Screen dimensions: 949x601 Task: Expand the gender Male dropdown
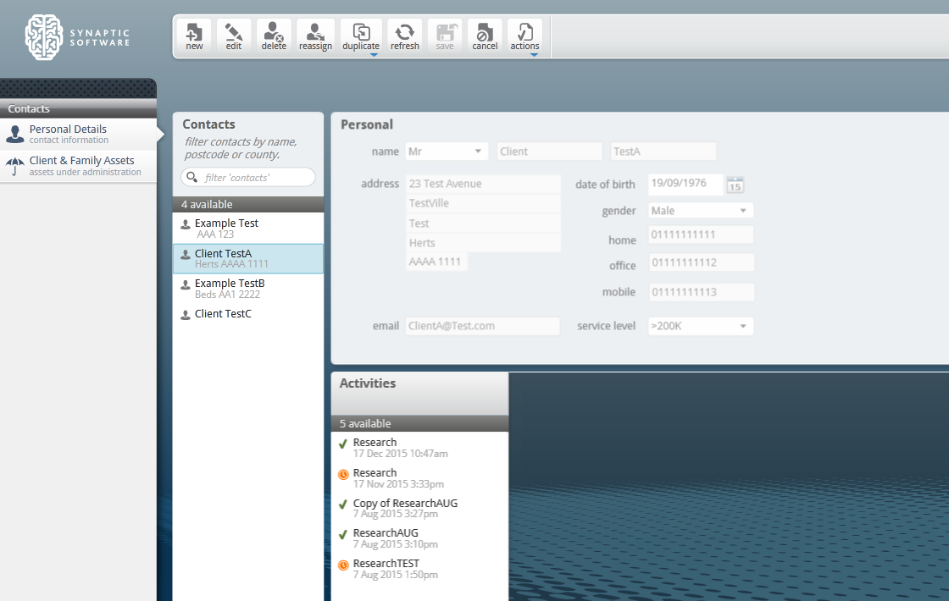(743, 211)
